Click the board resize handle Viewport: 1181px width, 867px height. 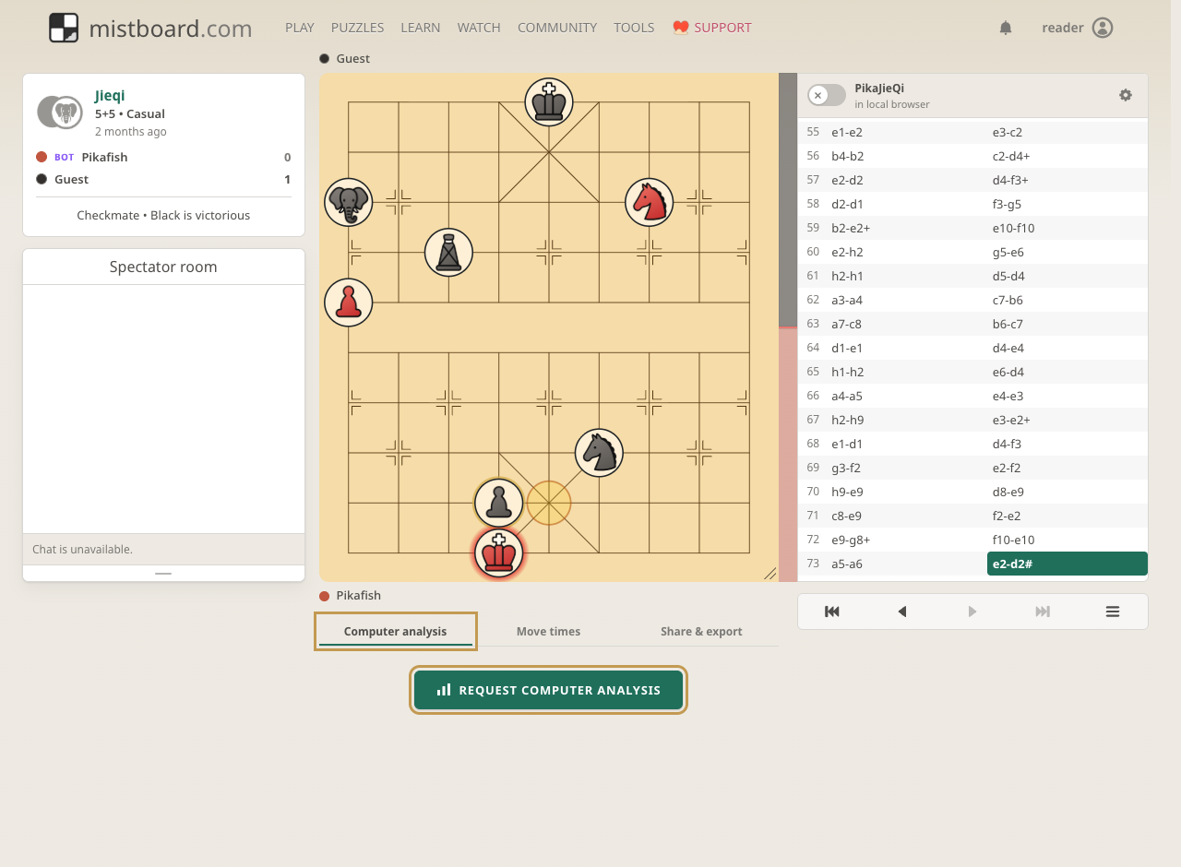coord(770,574)
